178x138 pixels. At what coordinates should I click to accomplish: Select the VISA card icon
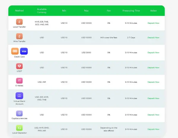tap(24, 51)
